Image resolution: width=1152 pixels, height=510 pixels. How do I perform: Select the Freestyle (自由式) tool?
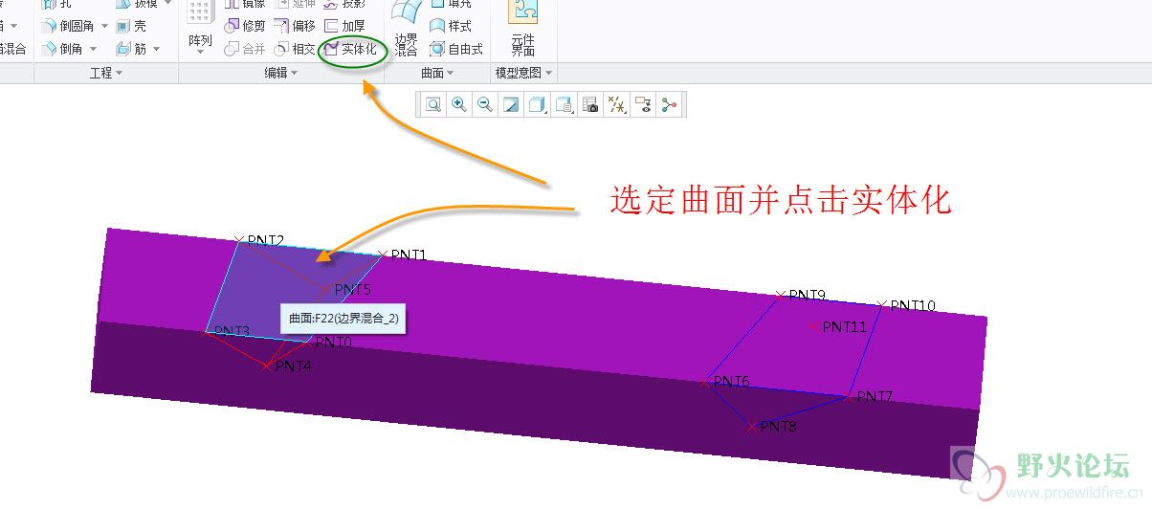coord(456,49)
